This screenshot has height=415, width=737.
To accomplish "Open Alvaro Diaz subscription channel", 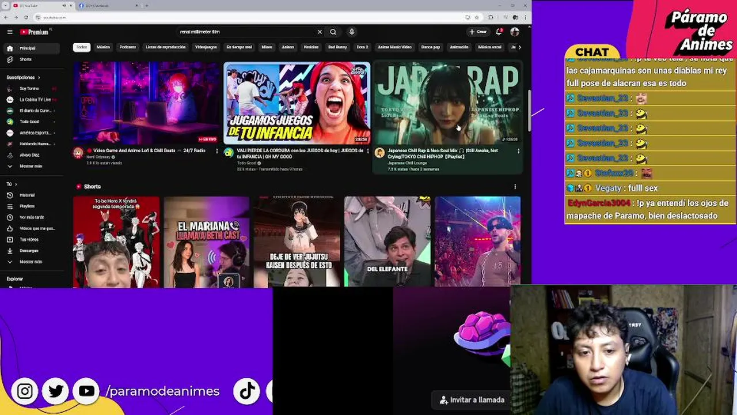I will (32, 155).
